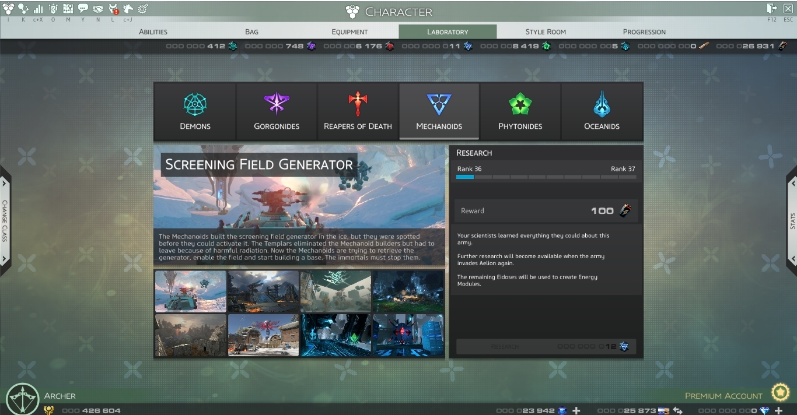Expand the Change Class side panel
This screenshot has height=415, width=797.
tap(5, 221)
